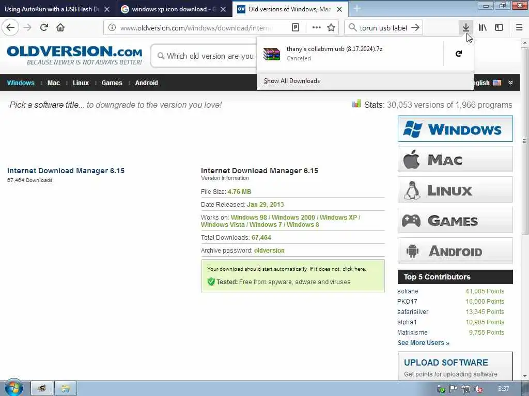Click the network tray icon
The height and width of the screenshot is (396, 529).
coord(466,389)
